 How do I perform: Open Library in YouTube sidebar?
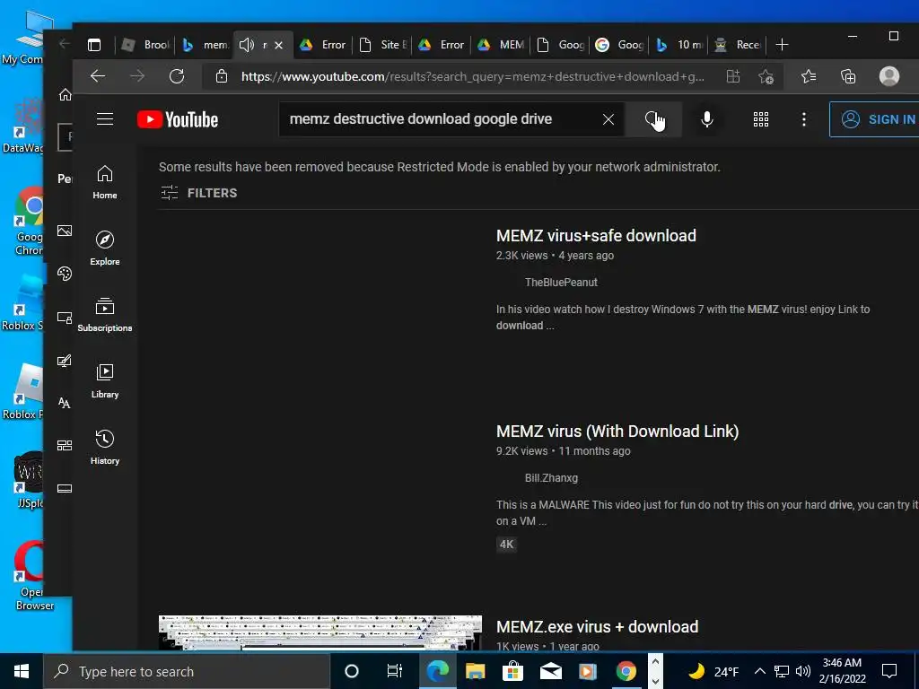[x=105, y=381]
